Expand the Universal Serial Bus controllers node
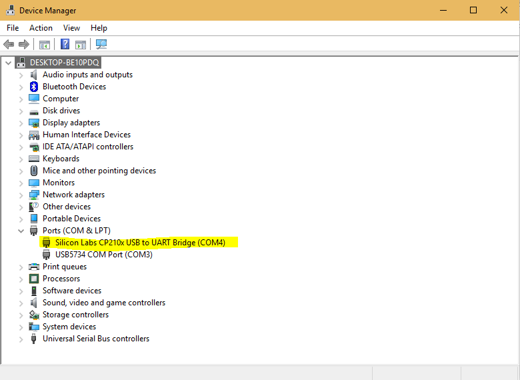 pyautogui.click(x=21, y=339)
